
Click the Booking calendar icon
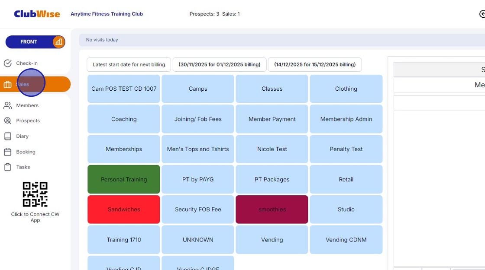coord(8,152)
